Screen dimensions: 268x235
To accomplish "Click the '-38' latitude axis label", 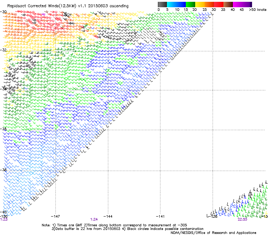I will coord(3,170).
